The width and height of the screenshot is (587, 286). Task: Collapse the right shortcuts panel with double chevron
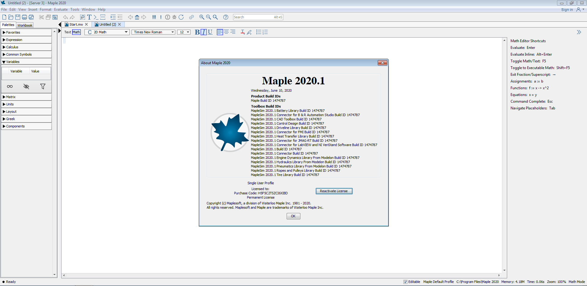coord(579,32)
